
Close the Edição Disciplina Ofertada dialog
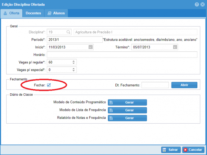click(x=203, y=4)
